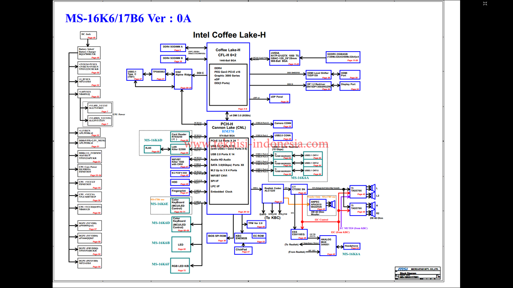Select the DGPU (PEXVDD) block
This screenshot has width=513, height=288.
[x=89, y=263]
